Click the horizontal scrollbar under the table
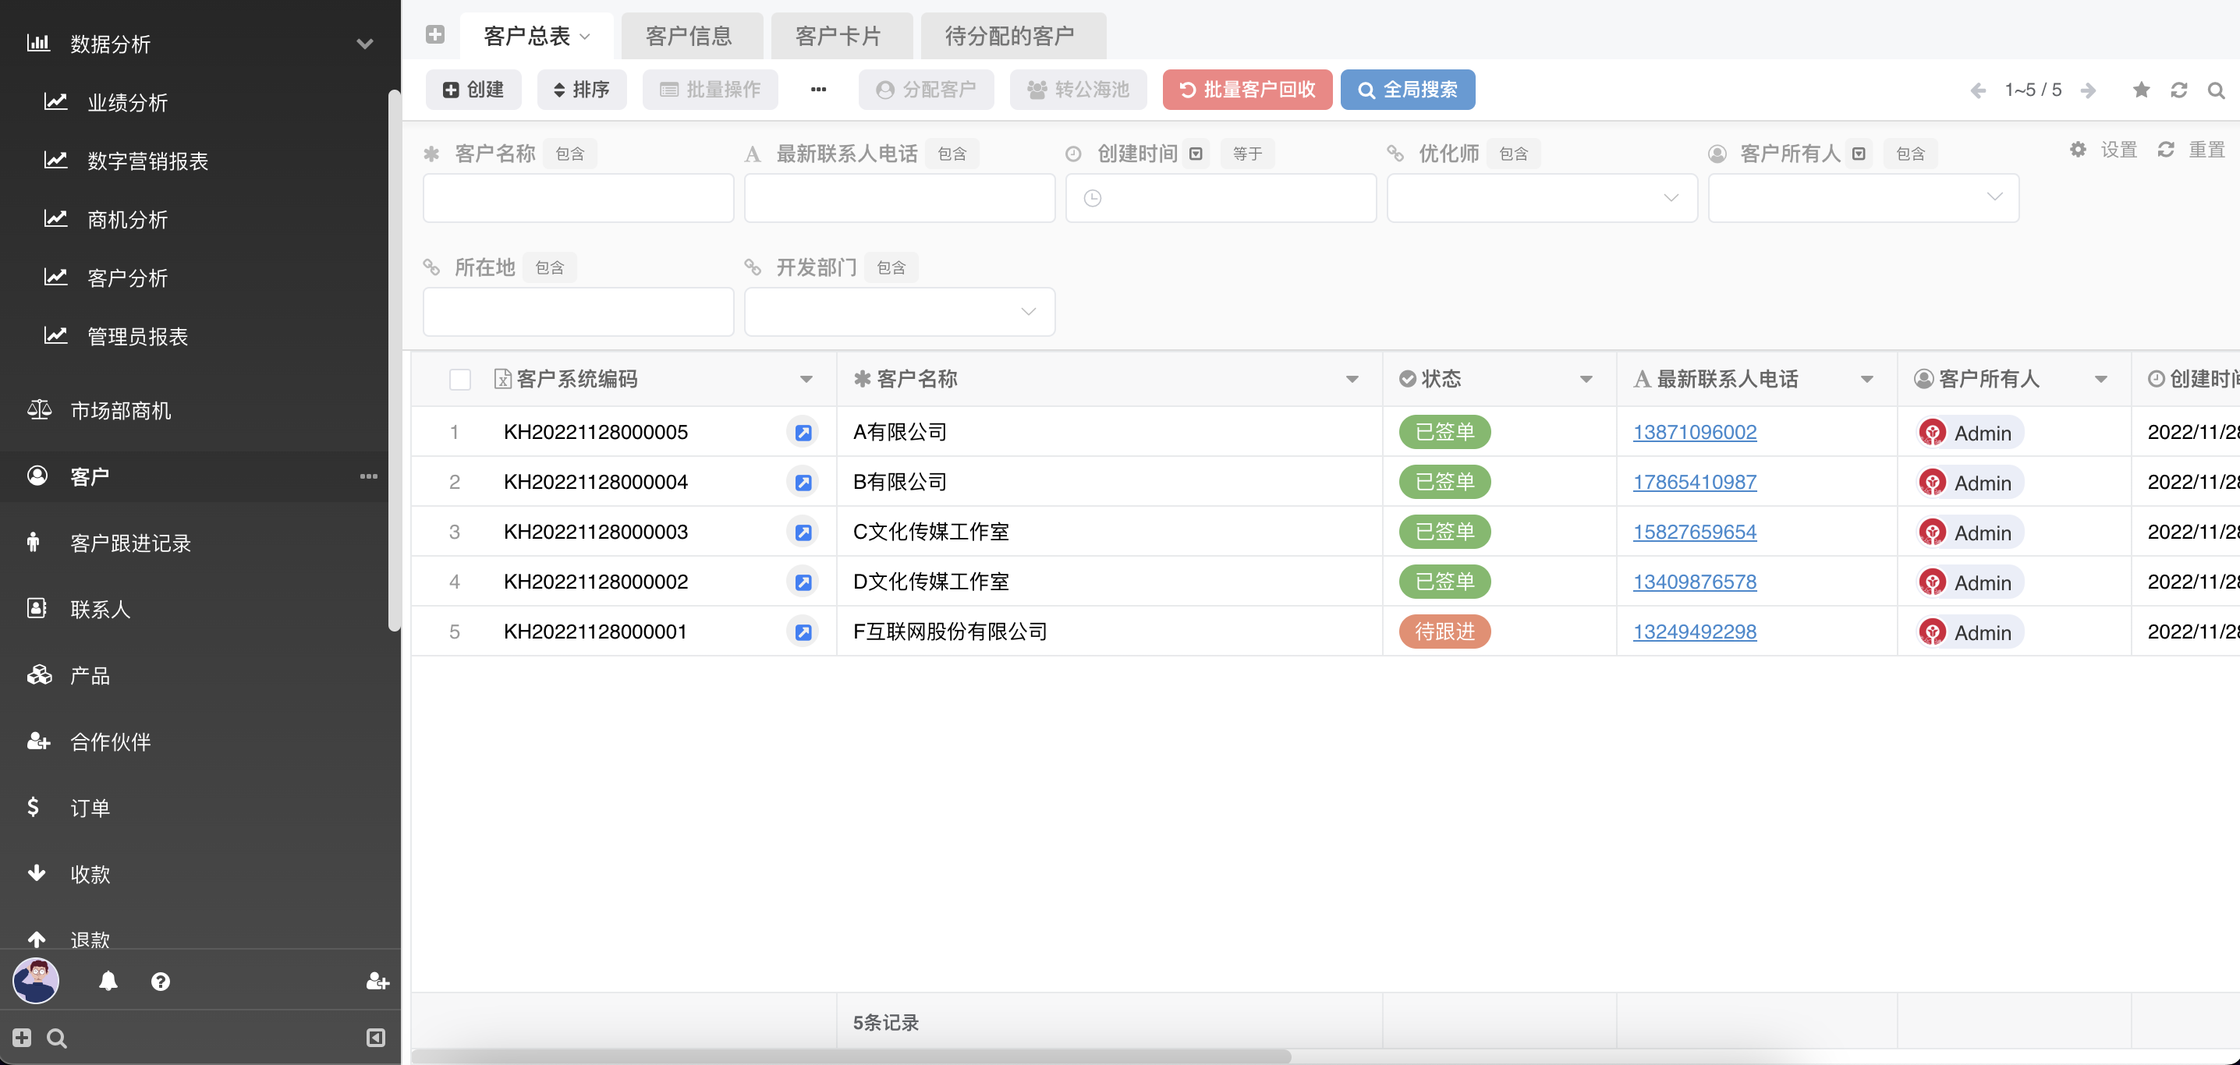Screen dimensions: 2240x1065 tap(850, 1056)
